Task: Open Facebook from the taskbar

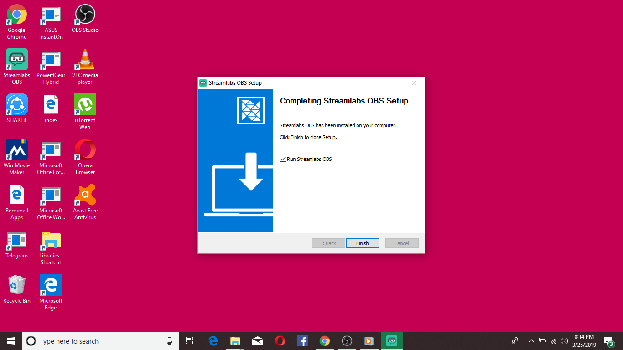Action: click(x=302, y=341)
